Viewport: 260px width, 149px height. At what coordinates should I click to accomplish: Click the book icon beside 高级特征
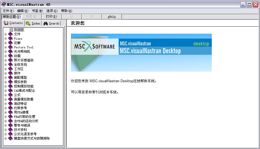coord(11,104)
